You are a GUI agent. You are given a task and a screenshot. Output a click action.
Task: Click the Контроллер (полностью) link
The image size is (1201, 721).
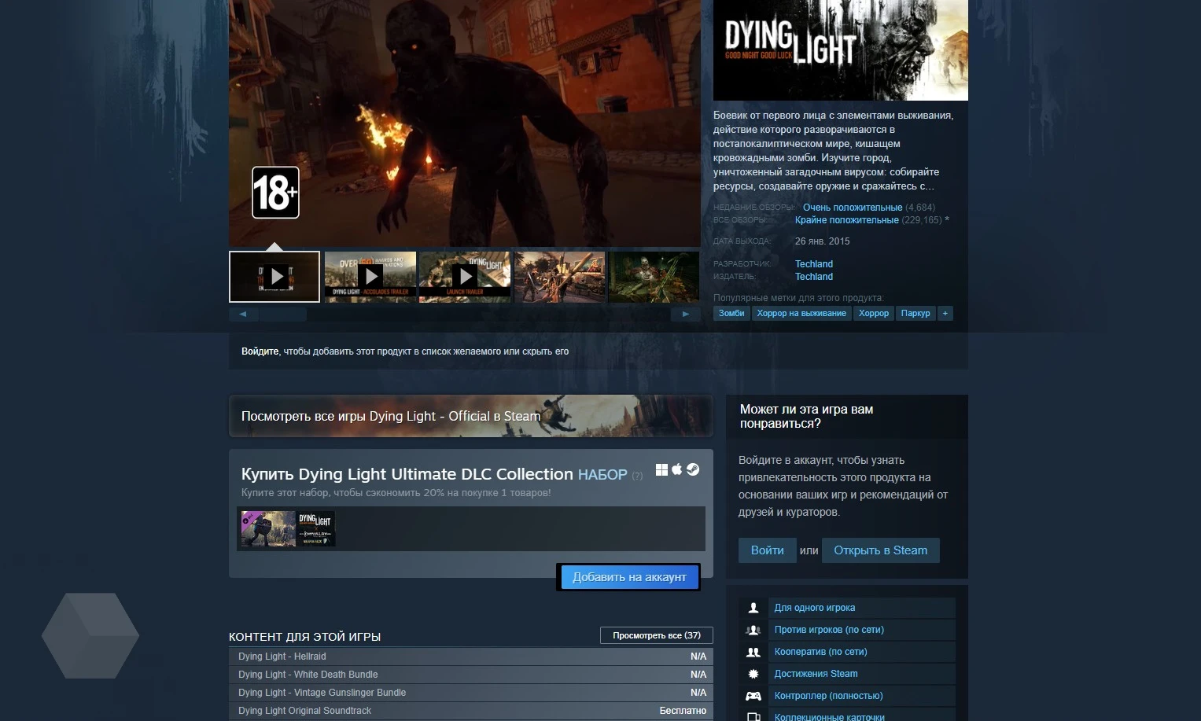tap(828, 696)
